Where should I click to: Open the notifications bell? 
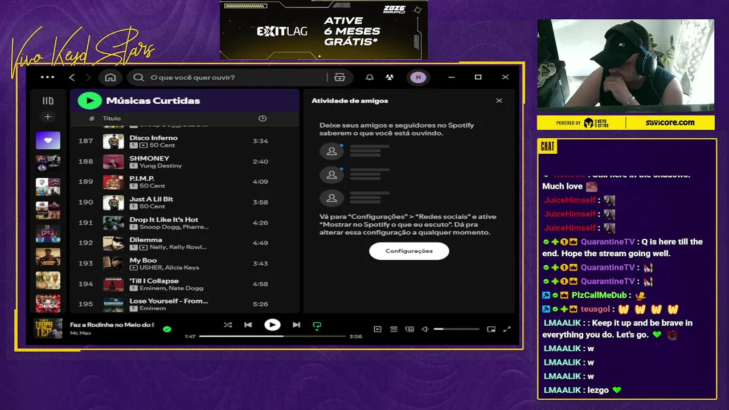pyautogui.click(x=370, y=77)
